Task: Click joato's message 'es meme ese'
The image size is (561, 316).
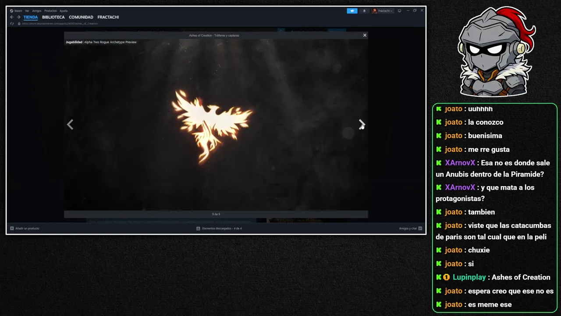Action: point(490,305)
